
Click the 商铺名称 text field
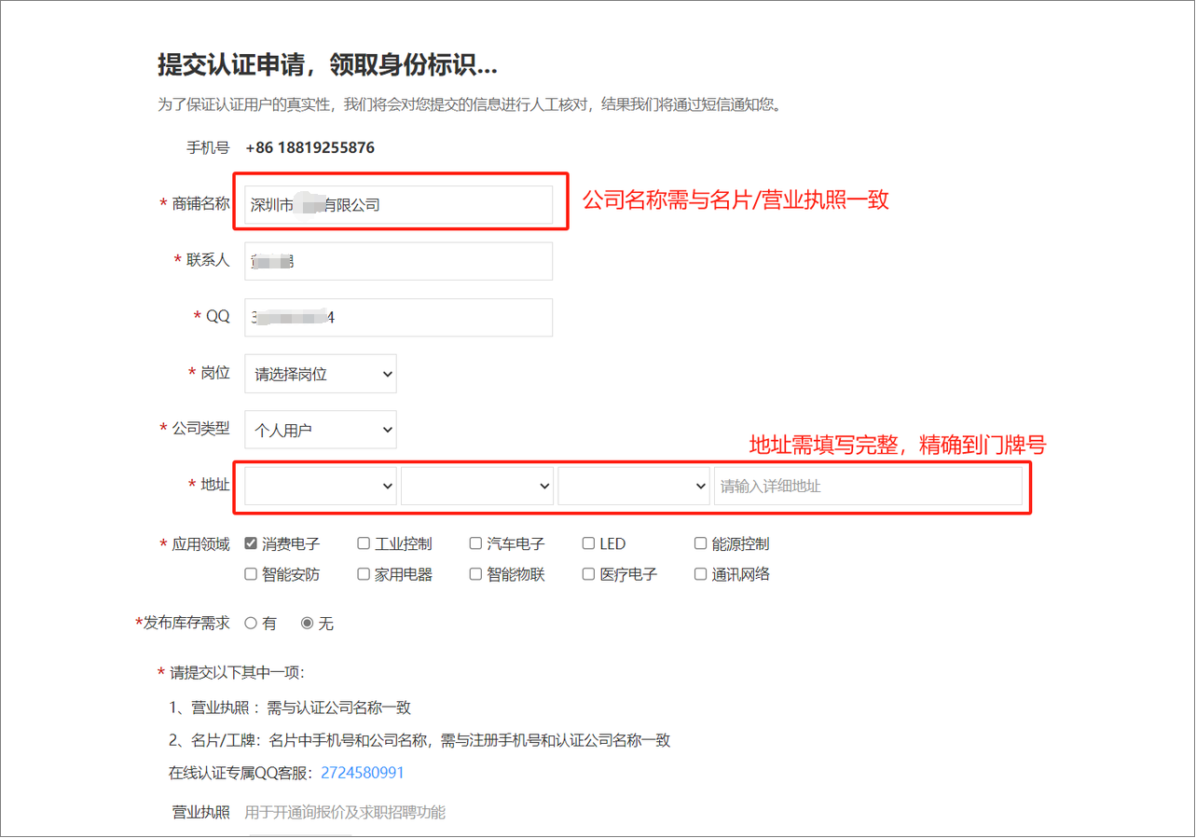coord(398,205)
